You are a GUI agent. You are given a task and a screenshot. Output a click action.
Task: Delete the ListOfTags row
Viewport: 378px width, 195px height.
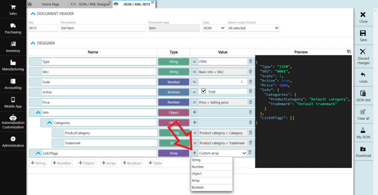click(x=250, y=152)
